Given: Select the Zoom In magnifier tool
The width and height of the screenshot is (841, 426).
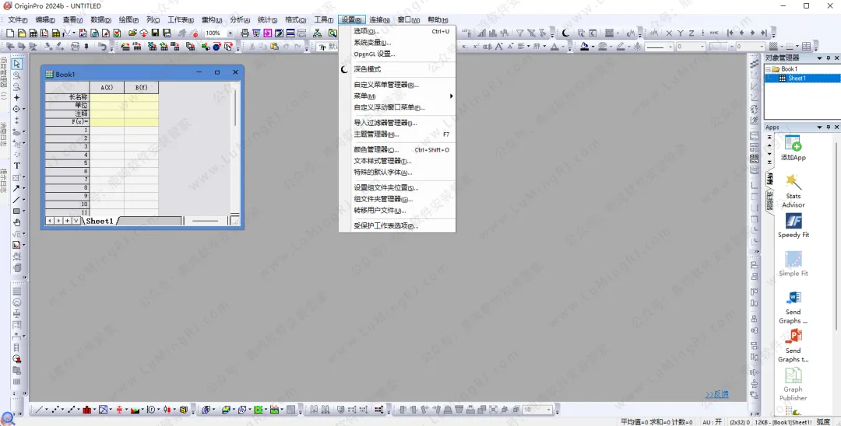Looking at the screenshot, I should (16, 75).
